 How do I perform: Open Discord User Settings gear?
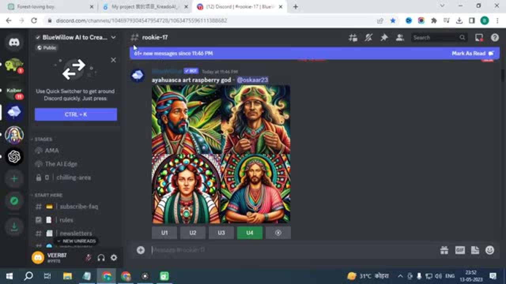pyautogui.click(x=114, y=258)
